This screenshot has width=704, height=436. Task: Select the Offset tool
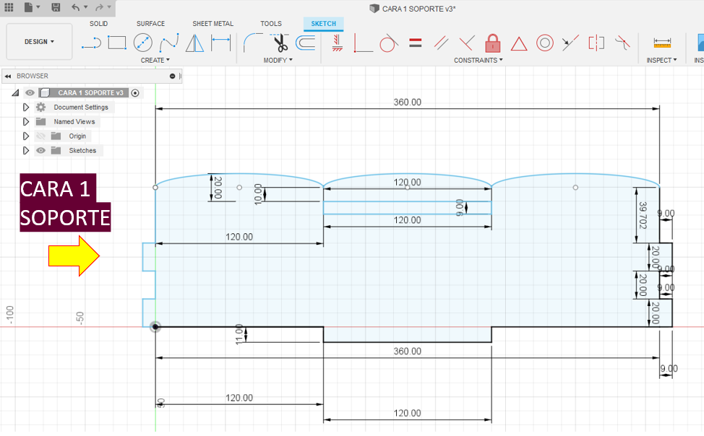coord(306,43)
